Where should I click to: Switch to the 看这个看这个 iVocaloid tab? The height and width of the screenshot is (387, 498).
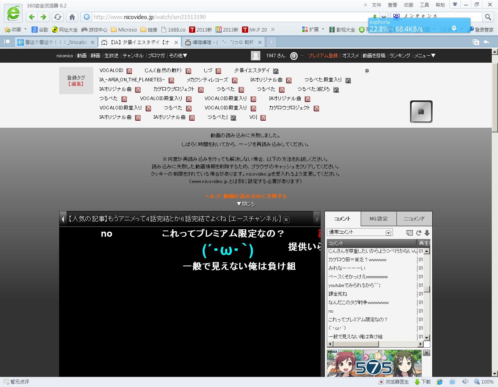tap(56, 42)
